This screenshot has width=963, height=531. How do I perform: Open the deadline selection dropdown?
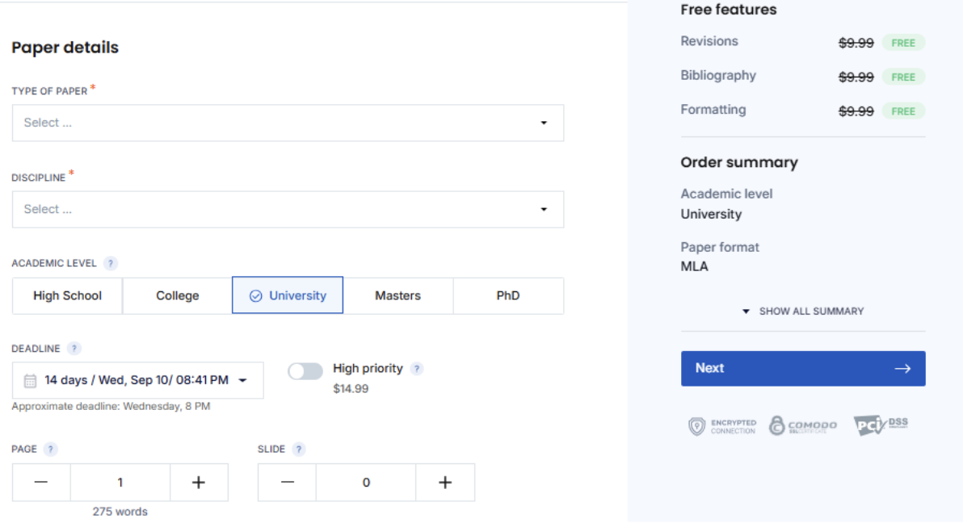click(137, 380)
